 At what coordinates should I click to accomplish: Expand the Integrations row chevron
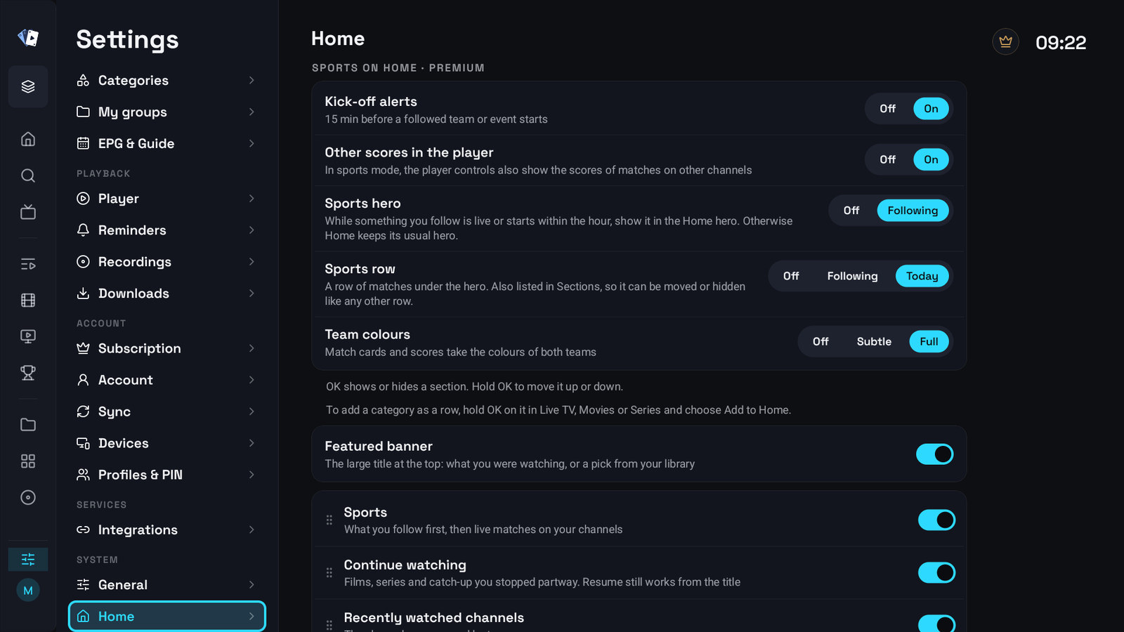click(x=251, y=530)
